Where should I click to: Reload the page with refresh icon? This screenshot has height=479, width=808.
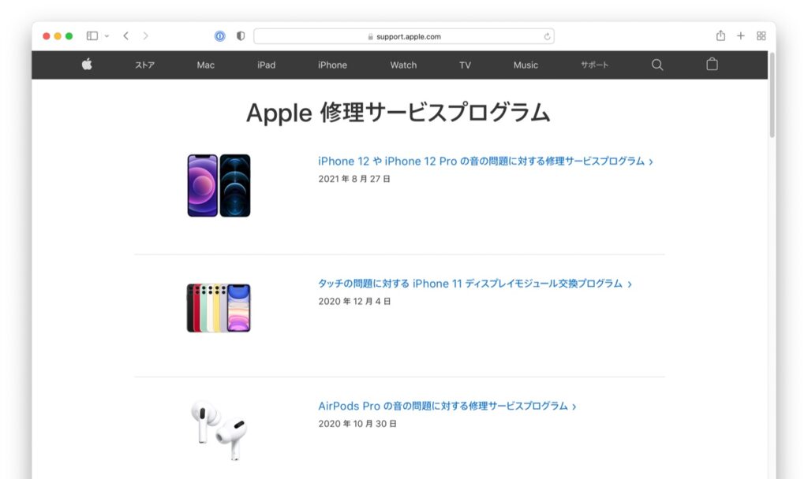[x=547, y=36]
